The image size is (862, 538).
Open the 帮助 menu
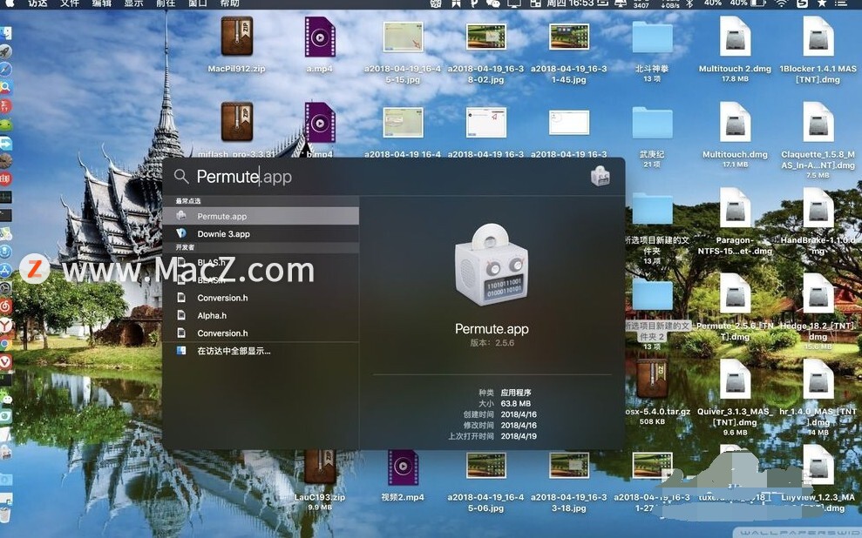tap(229, 3)
